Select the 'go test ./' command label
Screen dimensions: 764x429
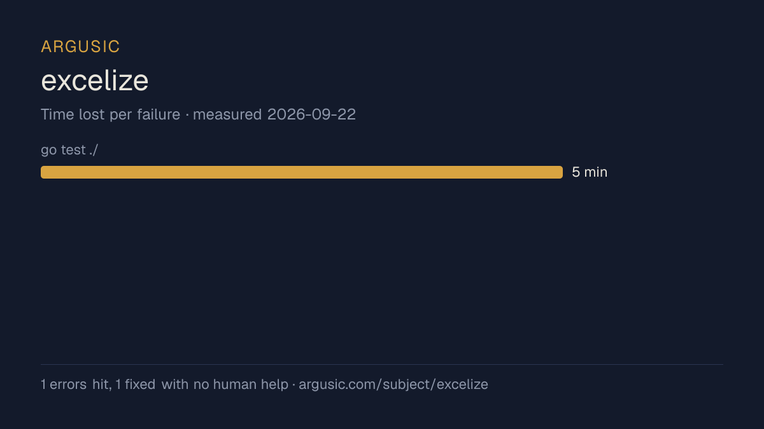69,150
